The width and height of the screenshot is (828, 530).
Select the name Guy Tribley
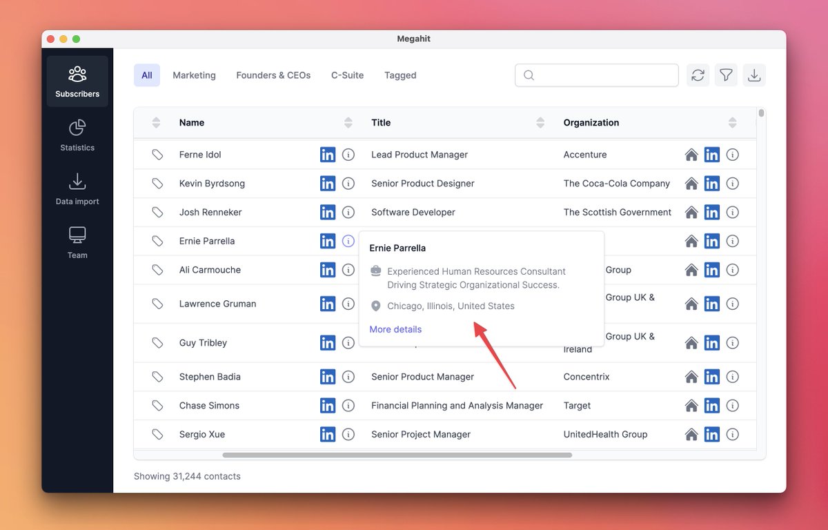[x=203, y=343]
